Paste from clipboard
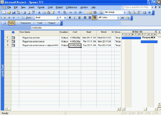This screenshot has height=115, width=161. coord(48,12)
